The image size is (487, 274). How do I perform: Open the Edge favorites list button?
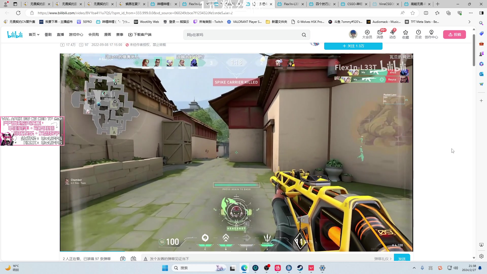[x=437, y=13]
